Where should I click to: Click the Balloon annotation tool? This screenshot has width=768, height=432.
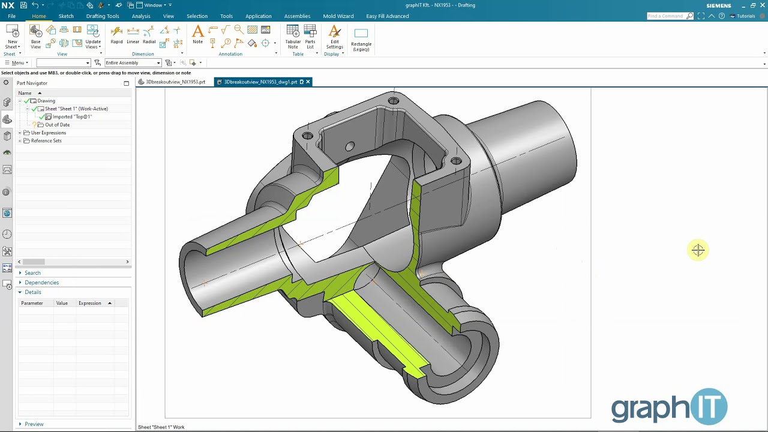coord(226,43)
